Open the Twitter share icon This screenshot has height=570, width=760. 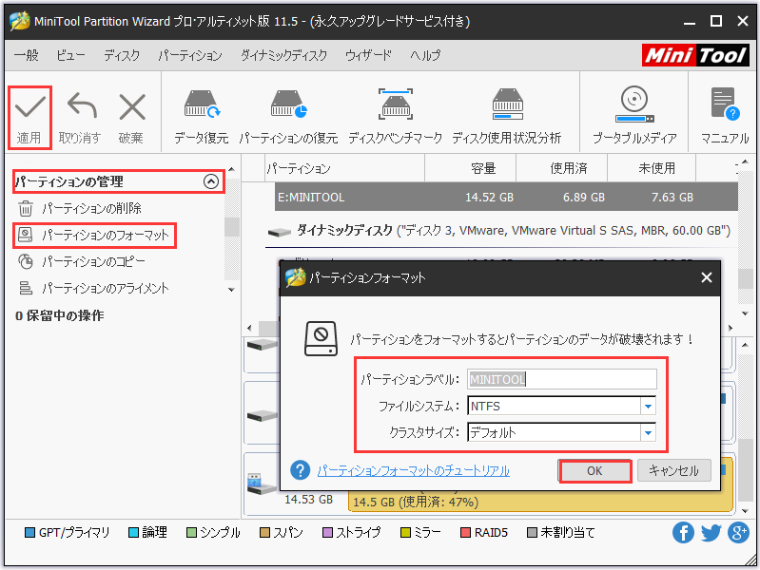(x=711, y=533)
